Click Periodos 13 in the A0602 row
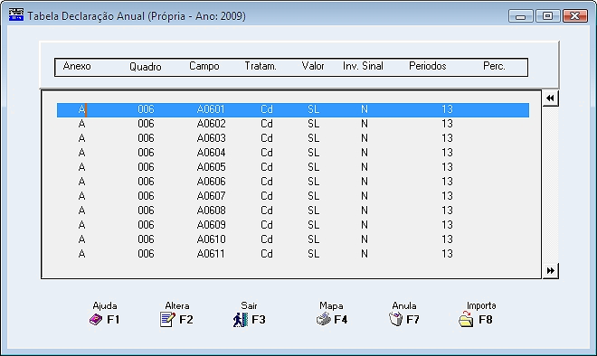597x356 pixels. pos(448,124)
